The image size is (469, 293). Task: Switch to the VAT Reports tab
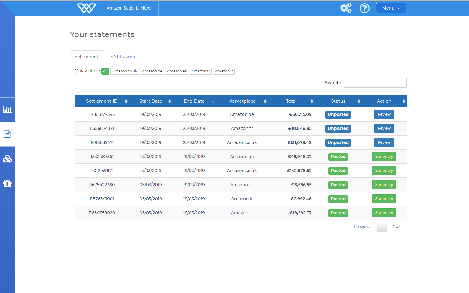click(x=123, y=57)
